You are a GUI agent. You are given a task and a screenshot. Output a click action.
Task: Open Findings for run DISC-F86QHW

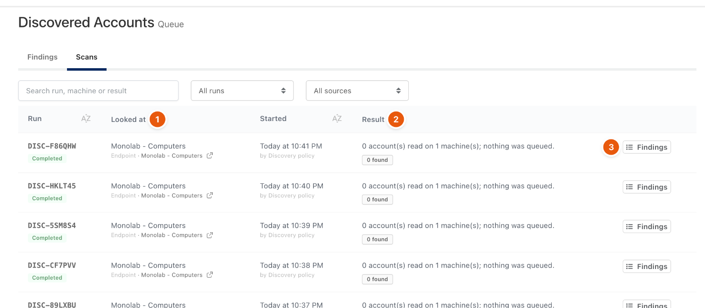point(647,147)
